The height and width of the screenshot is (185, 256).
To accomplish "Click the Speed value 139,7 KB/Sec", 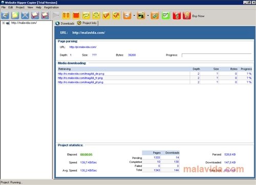I will 89,163.
